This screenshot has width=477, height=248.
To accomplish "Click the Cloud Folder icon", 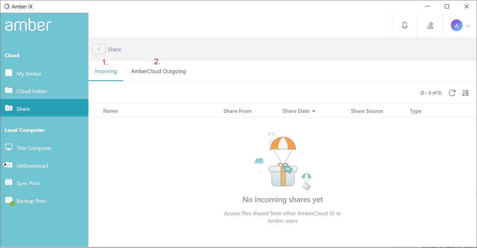I will (9, 90).
